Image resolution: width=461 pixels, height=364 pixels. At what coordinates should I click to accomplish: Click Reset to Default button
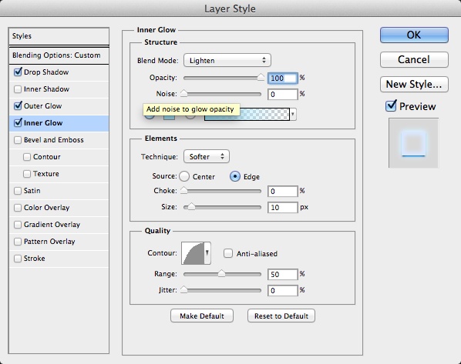(x=281, y=316)
